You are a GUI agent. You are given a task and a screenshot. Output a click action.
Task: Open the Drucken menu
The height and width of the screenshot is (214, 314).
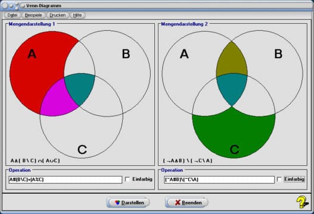[x=57, y=15]
